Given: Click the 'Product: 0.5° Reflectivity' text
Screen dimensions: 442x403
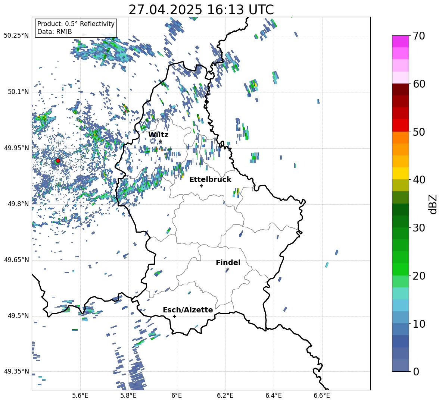Looking at the screenshot, I should pos(76,24).
